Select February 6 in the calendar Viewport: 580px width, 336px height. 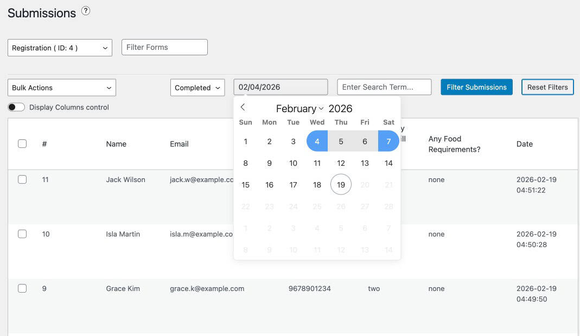(365, 141)
